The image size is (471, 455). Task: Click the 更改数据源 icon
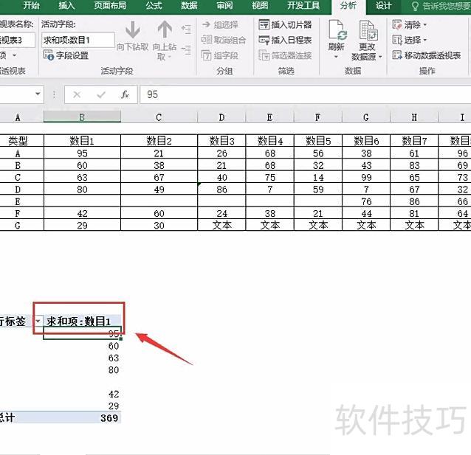pyautogui.click(x=368, y=30)
